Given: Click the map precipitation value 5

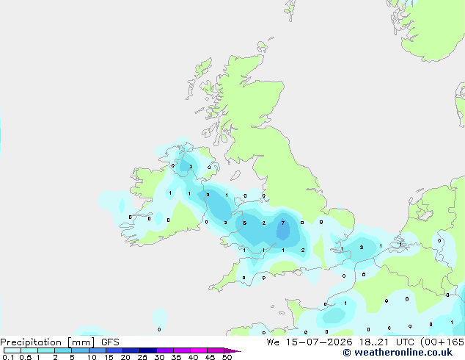Looking at the screenshot, I should (245, 223).
